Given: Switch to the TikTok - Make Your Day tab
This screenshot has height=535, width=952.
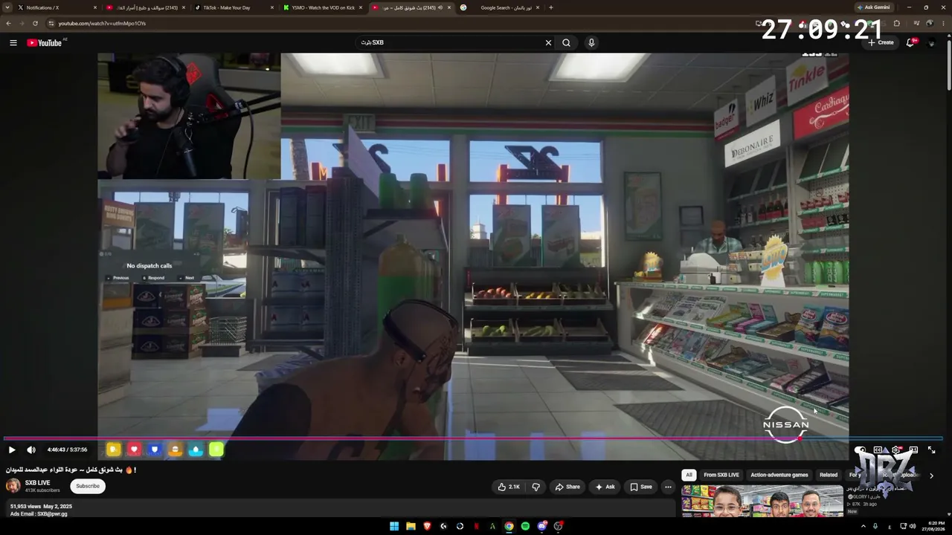Looking at the screenshot, I should [232, 7].
